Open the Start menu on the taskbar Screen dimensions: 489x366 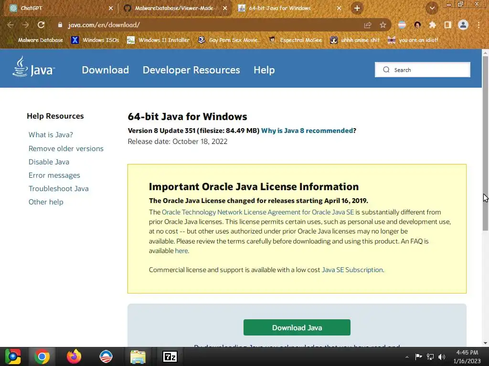pos(12,356)
